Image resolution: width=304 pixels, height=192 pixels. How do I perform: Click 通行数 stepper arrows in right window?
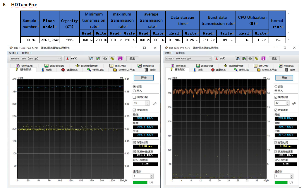291,176
